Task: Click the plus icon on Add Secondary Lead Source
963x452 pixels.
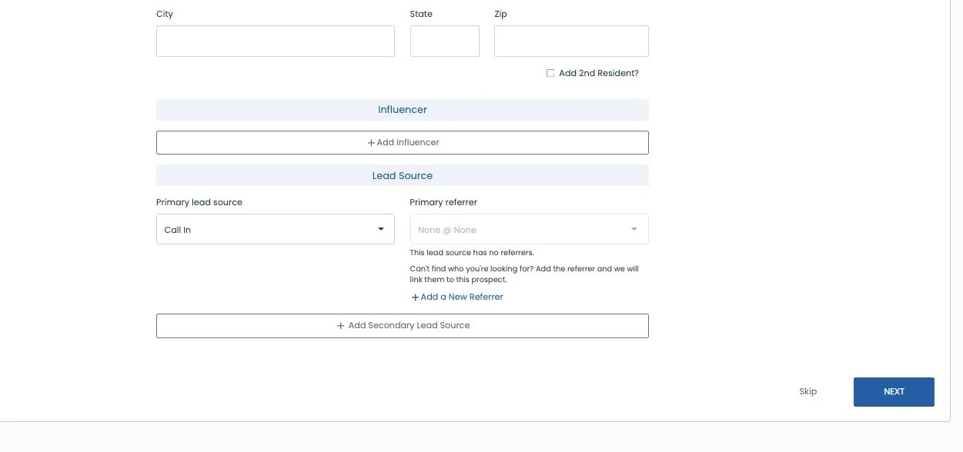Action: (x=340, y=326)
